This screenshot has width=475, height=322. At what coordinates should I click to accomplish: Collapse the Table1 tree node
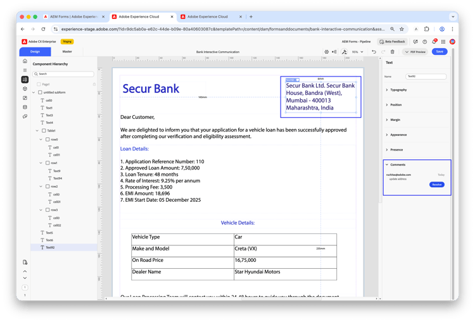coord(37,130)
